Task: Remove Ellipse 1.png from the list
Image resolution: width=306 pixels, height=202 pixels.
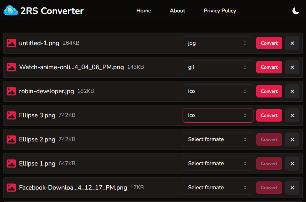Action: pyautogui.click(x=292, y=164)
